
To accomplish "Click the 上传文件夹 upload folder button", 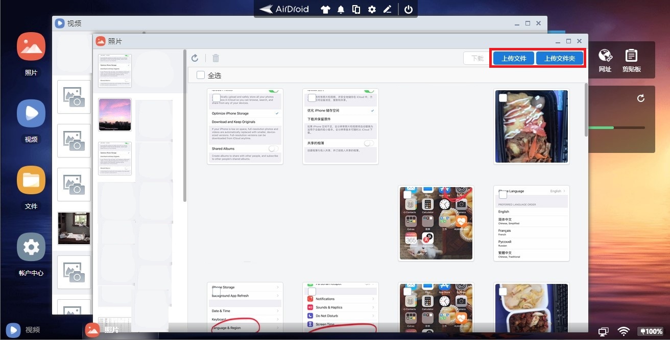I will pos(560,58).
